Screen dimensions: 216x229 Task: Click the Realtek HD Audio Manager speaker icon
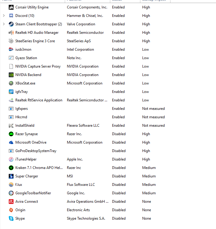pyautogui.click(x=11, y=33)
